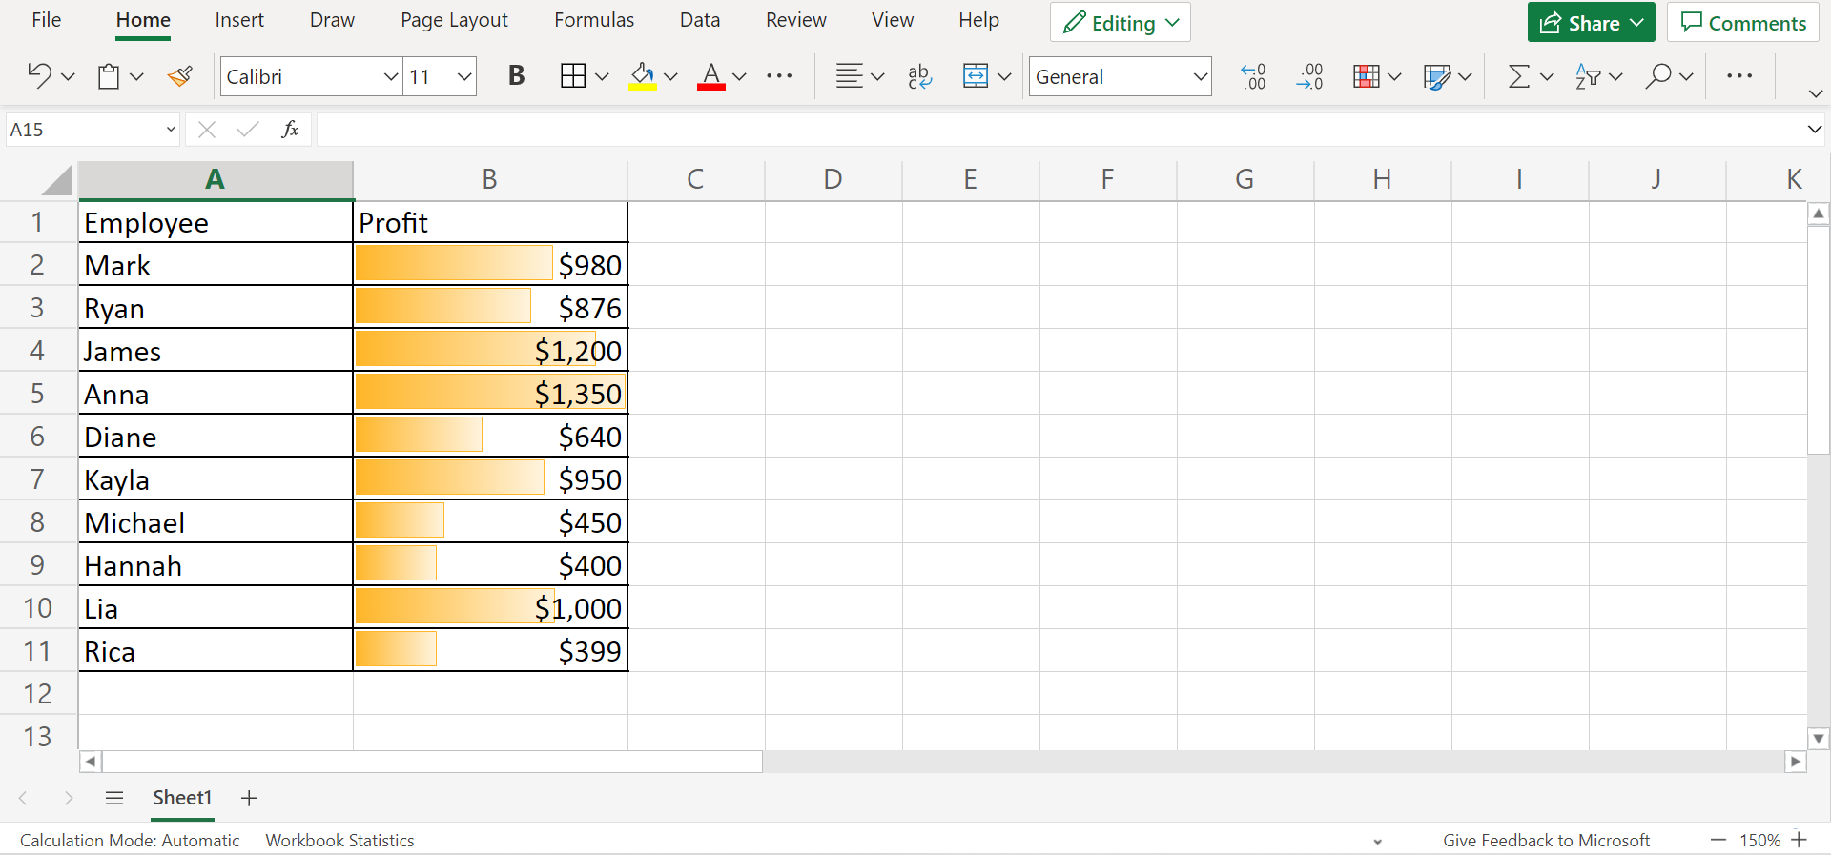The height and width of the screenshot is (855, 1831).
Task: Add a new sheet with plus button
Action: pyautogui.click(x=249, y=798)
